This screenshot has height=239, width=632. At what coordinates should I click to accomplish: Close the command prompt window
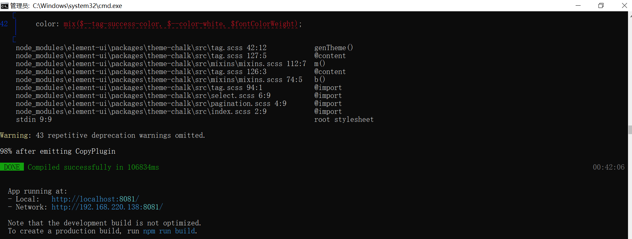pos(624,6)
